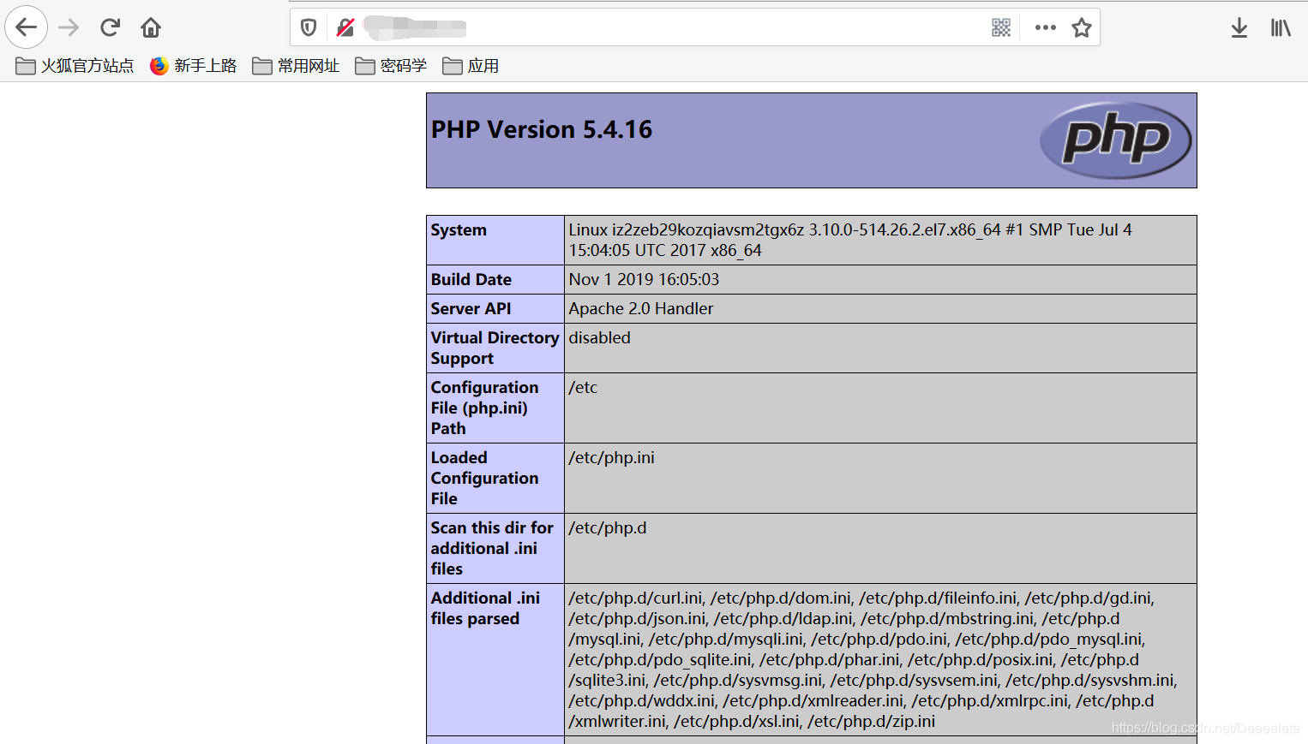Open the library sidebar icon
The height and width of the screenshot is (744, 1308).
pos(1281,27)
